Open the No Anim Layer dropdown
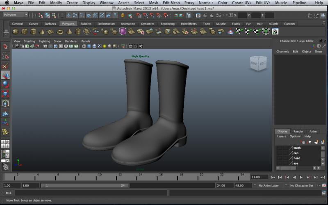Screen dimensions: 328x205 (270, 185)
